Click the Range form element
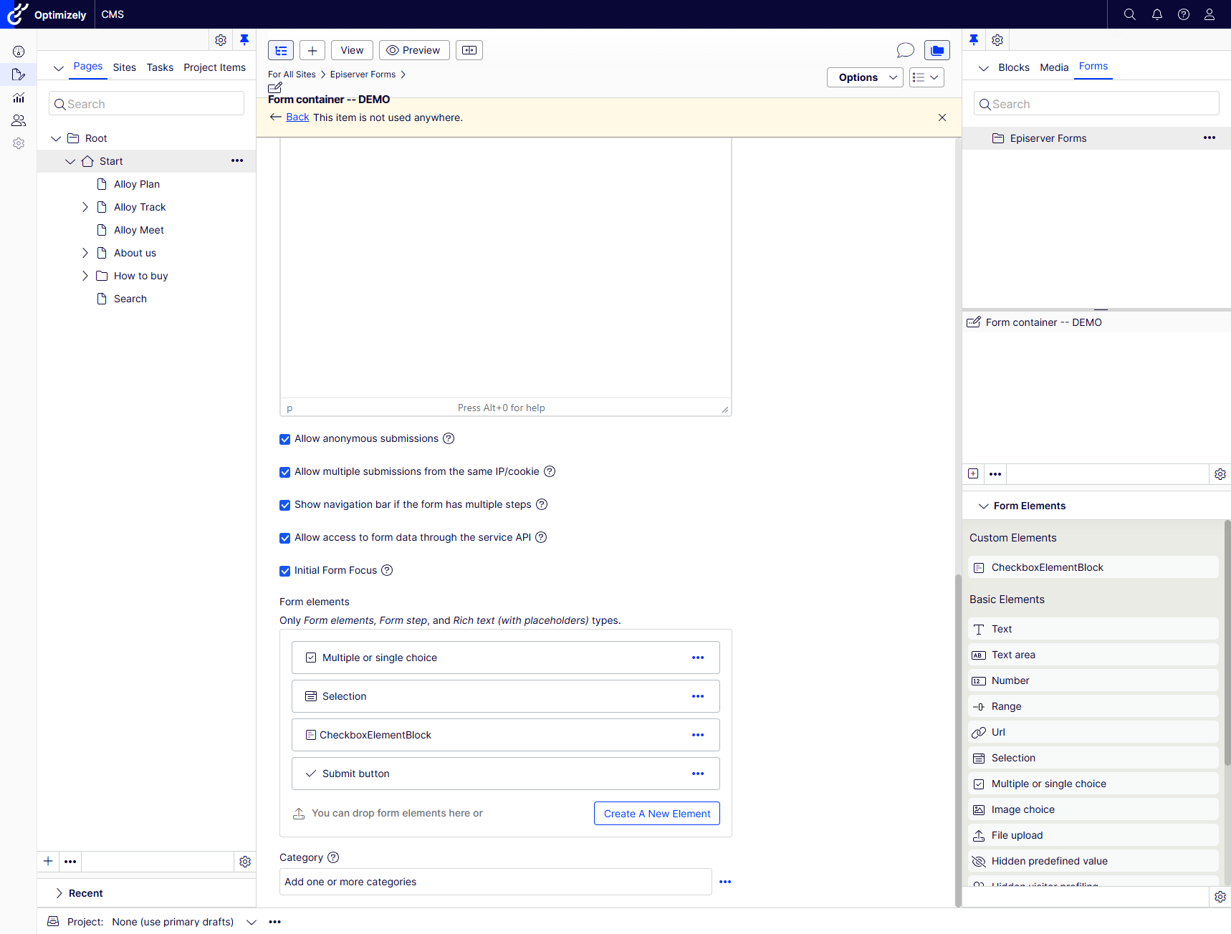Viewport: 1231px width, 934px height. point(1006,706)
